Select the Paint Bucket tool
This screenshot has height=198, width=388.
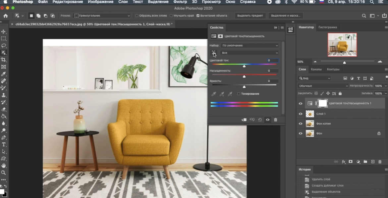(x=3, y=116)
